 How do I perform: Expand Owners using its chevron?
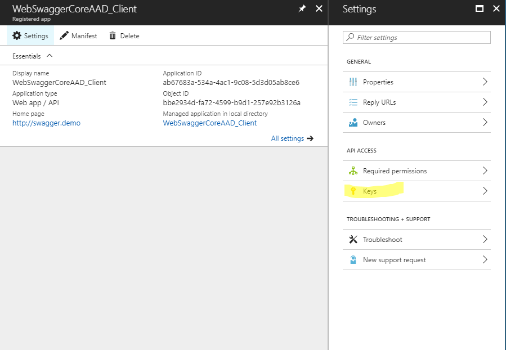(485, 122)
